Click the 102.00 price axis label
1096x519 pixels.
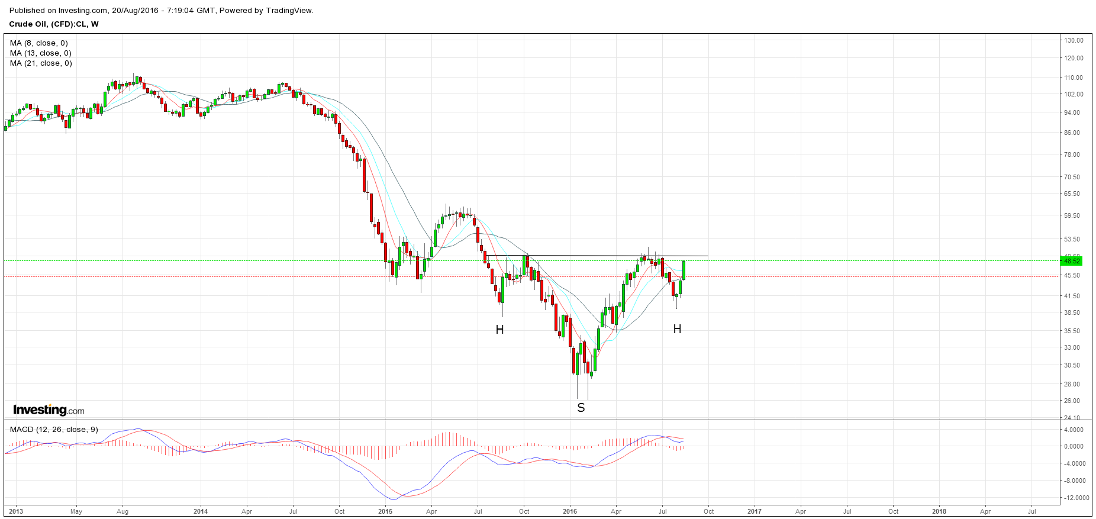(x=1074, y=94)
